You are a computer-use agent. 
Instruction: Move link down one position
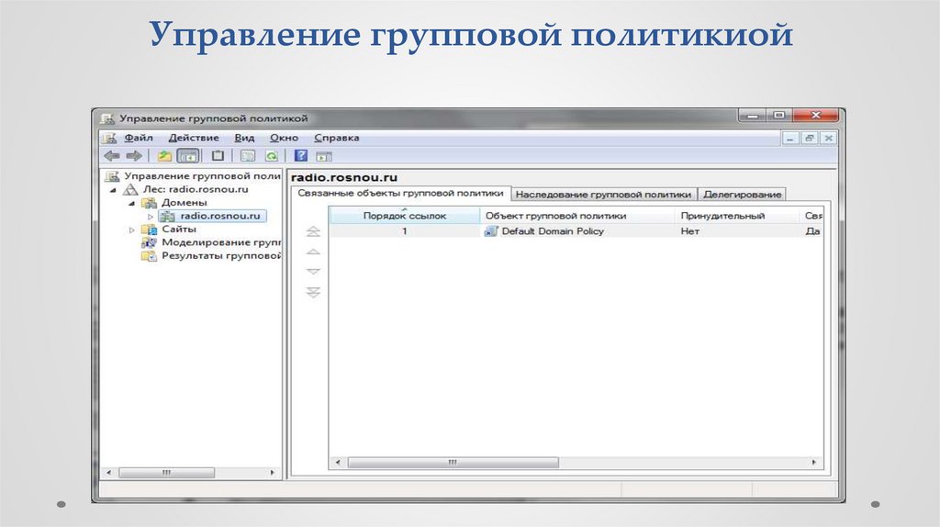click(313, 272)
